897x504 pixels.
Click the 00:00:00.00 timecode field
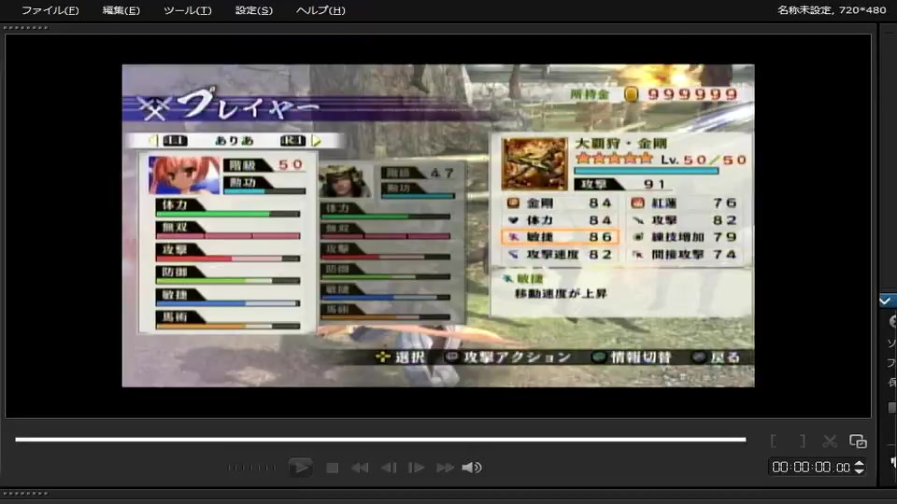click(811, 468)
